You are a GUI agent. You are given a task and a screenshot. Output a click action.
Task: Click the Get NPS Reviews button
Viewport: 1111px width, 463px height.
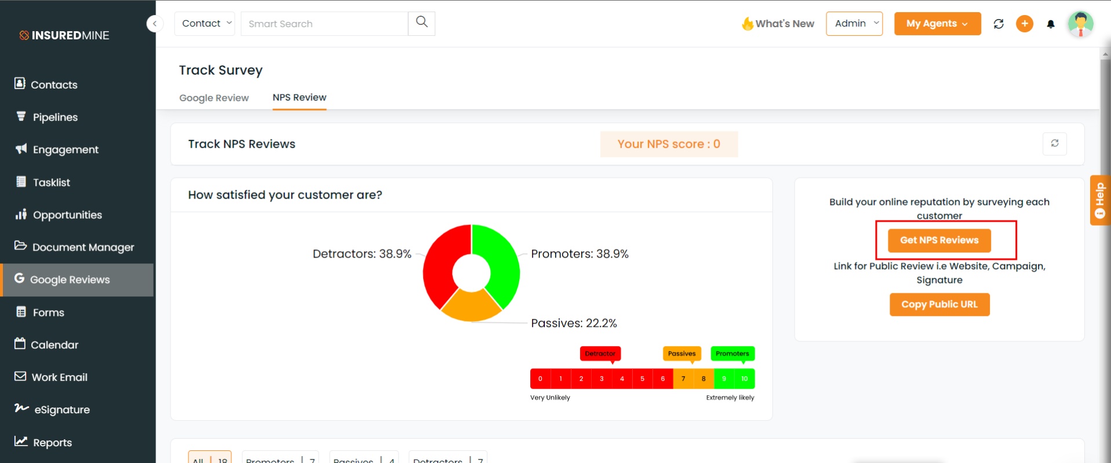(939, 240)
